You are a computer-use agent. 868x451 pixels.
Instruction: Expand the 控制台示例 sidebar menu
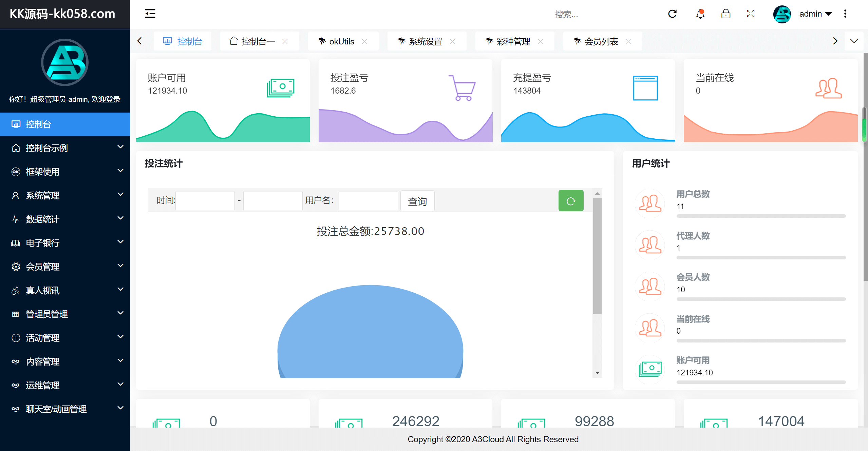(x=65, y=148)
